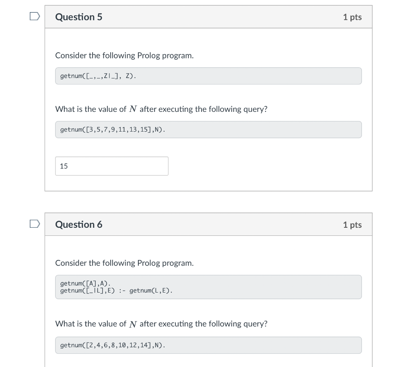Click the getnum([_|L],E) rule line
The height and width of the screenshot is (367, 412).
point(116,291)
